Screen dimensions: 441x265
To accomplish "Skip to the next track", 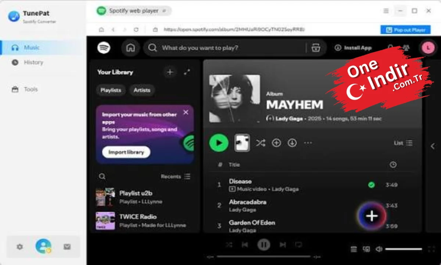I will click(x=283, y=244).
